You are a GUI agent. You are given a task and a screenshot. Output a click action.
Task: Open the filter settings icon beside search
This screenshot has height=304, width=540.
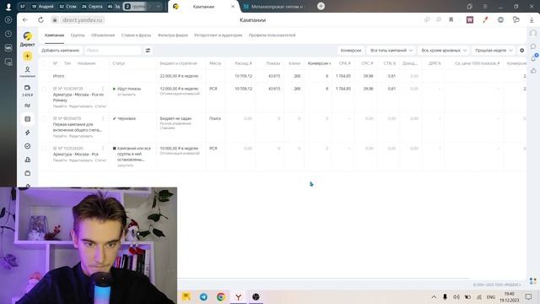[148, 51]
